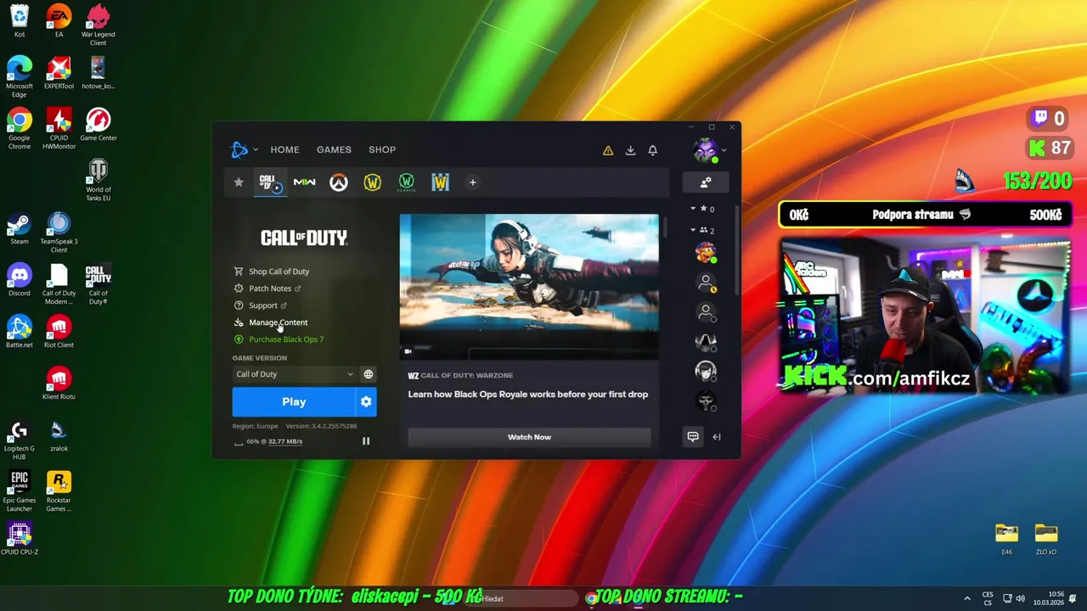
Task: Click the Warzone news banner image
Action: coord(529,286)
